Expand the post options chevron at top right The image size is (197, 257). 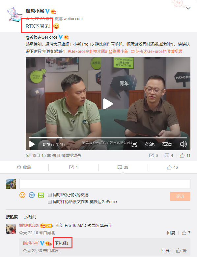pos(188,8)
